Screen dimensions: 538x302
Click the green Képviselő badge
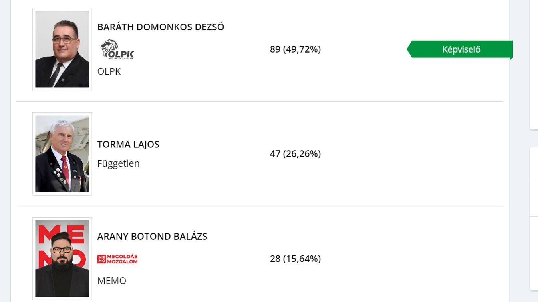point(460,49)
